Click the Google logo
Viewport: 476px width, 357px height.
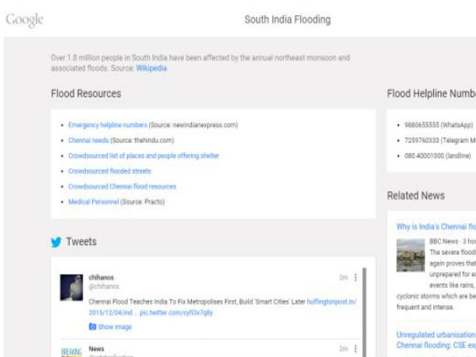click(x=25, y=20)
